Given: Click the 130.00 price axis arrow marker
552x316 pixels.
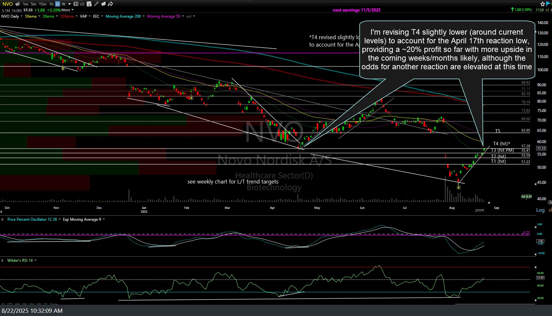Looking at the screenshot, I should (535, 32).
